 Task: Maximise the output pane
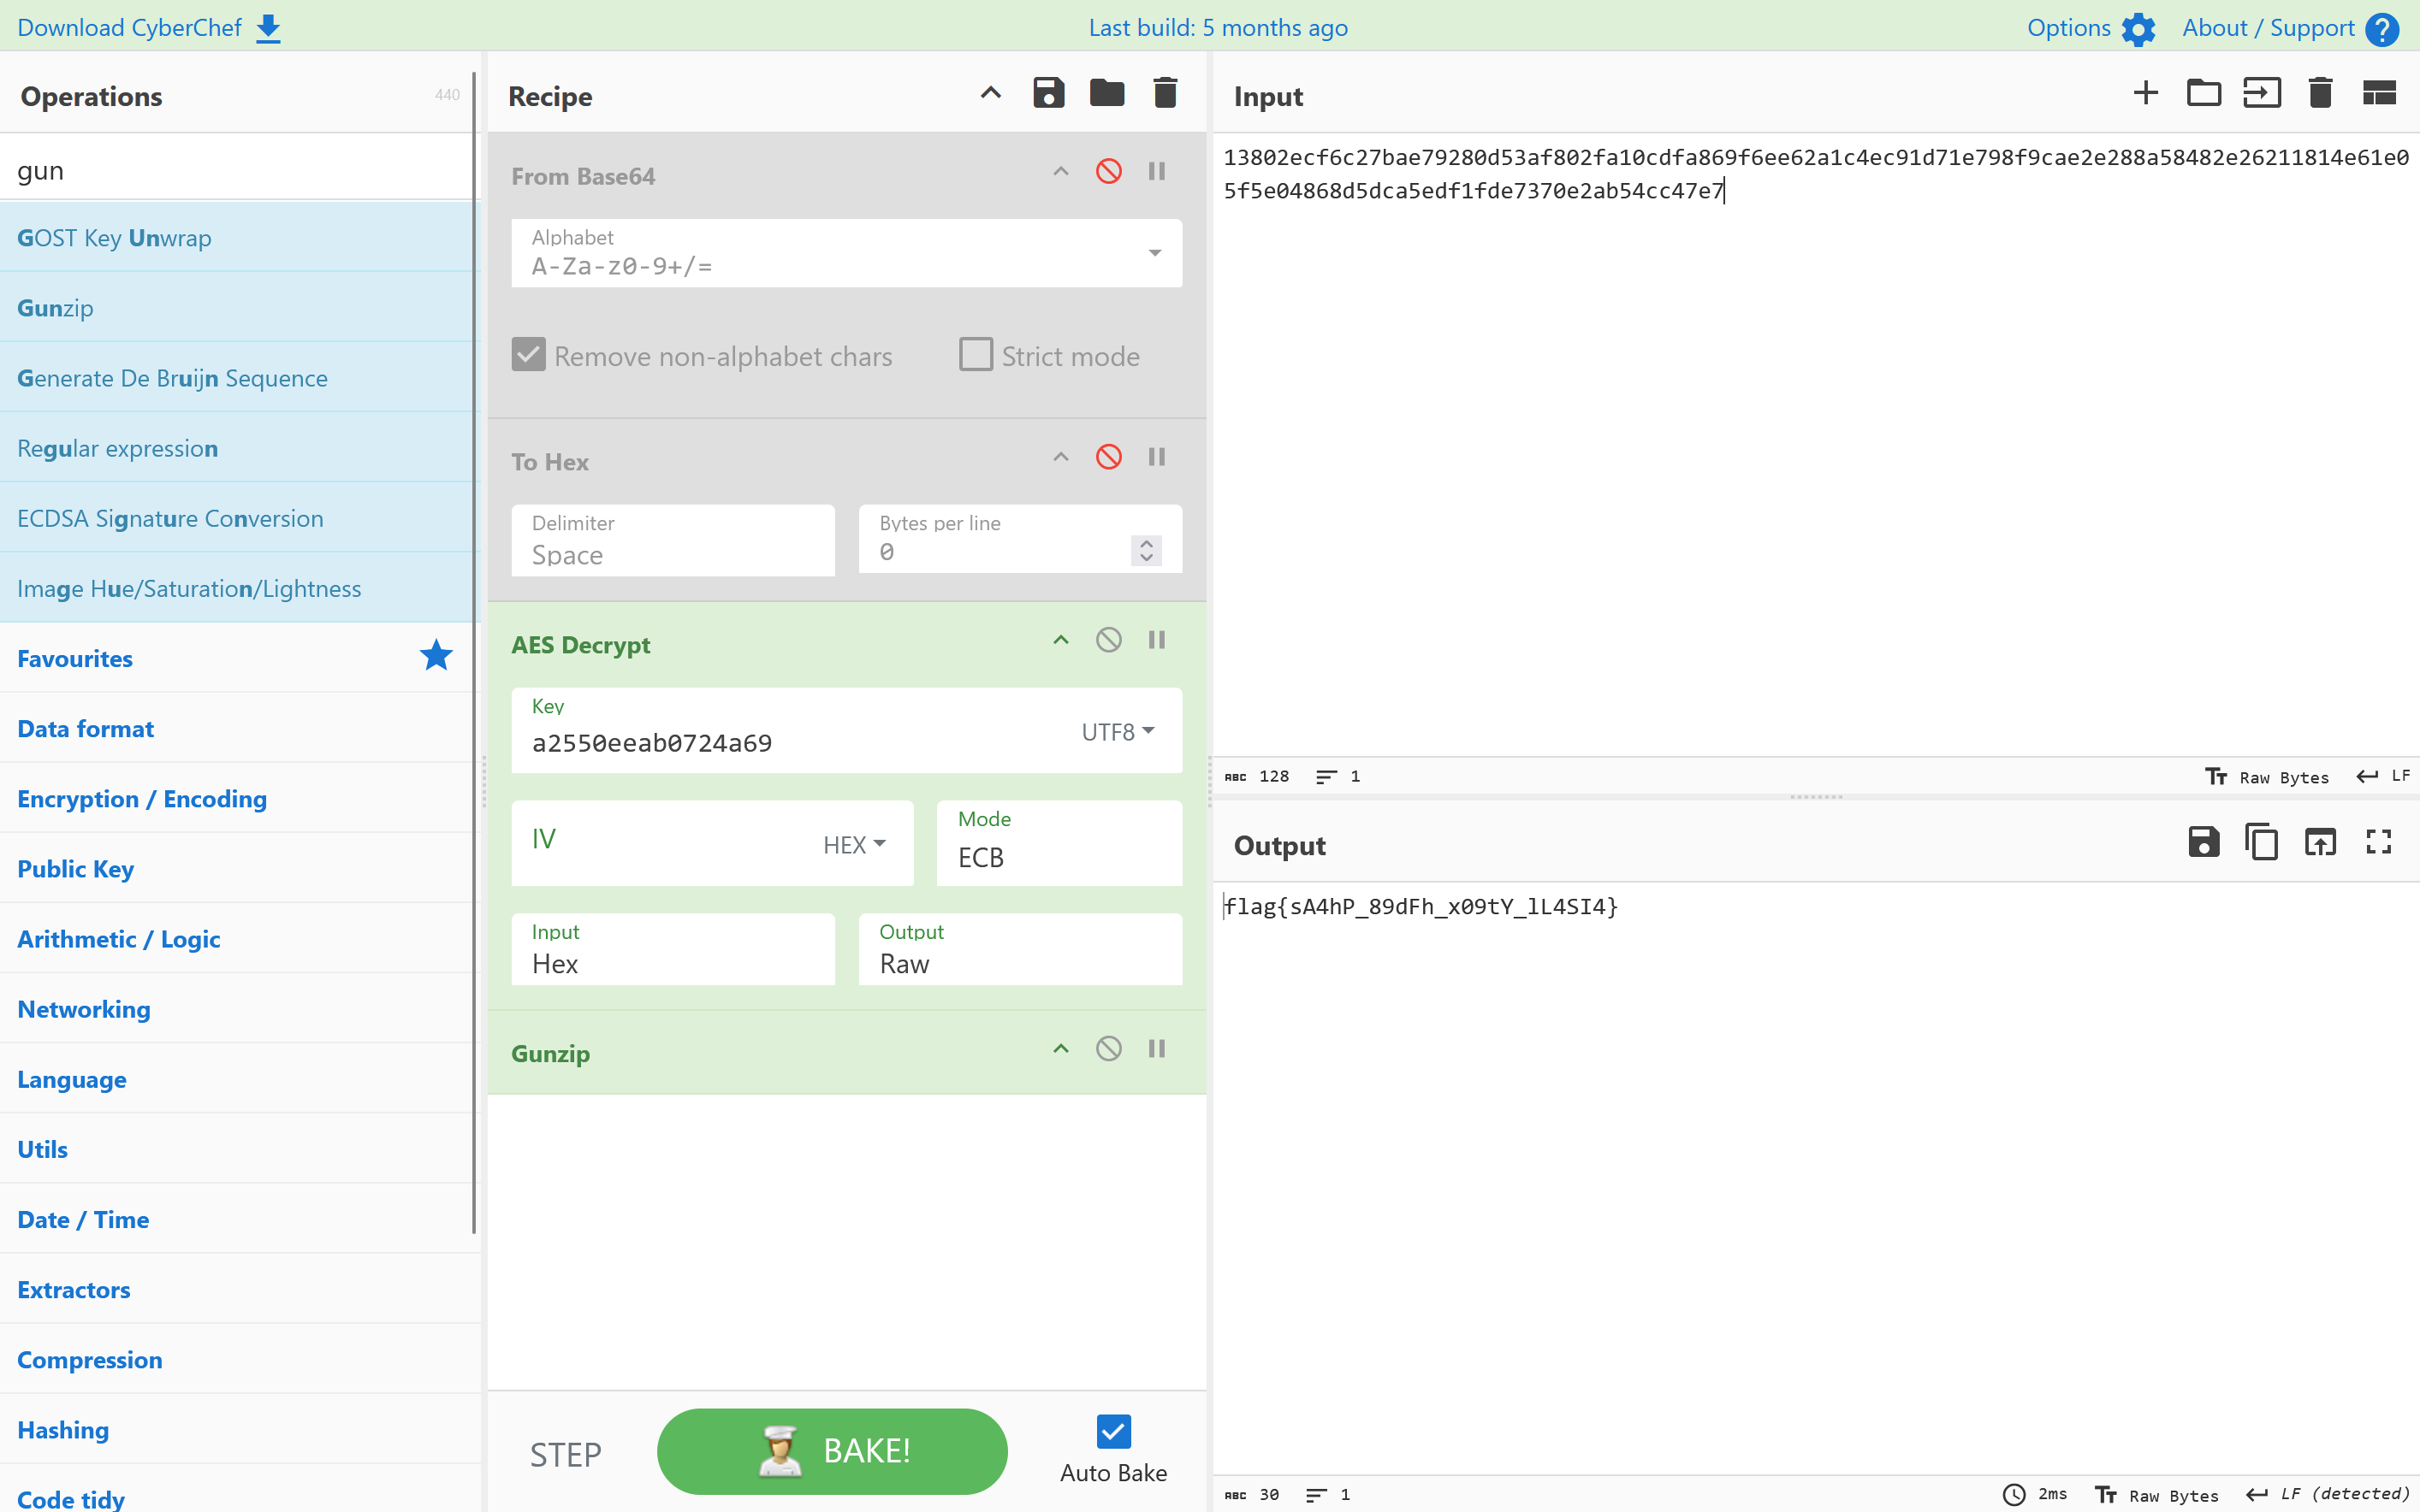coord(2378,843)
